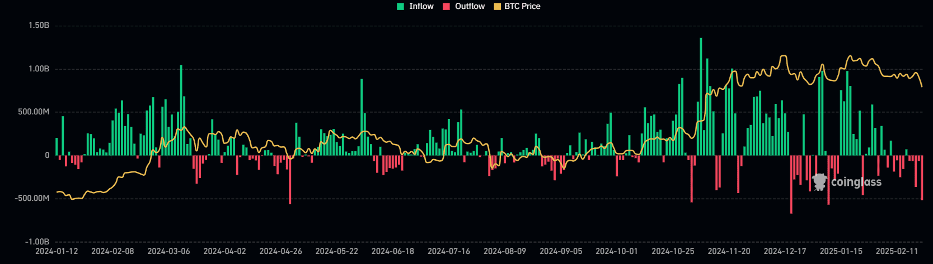Image resolution: width=933 pixels, height=264 pixels.
Task: Click the 2024-03-06 x-axis date label
Action: (168, 251)
